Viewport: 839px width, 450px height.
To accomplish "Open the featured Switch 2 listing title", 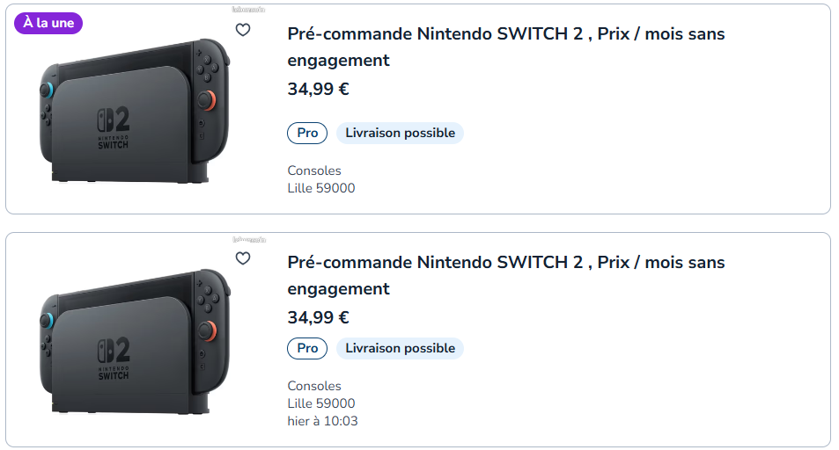I will click(x=506, y=47).
